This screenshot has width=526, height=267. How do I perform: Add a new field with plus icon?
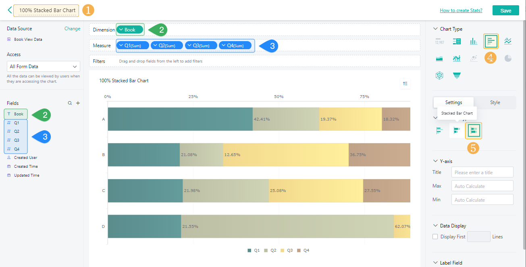tap(78, 103)
